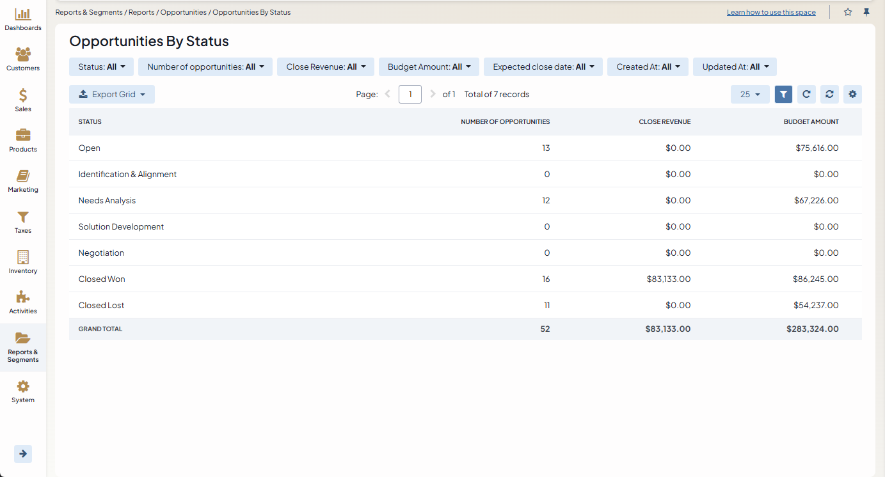This screenshot has height=477, width=885.
Task: Expand the Close Revenue filter
Action: click(x=326, y=67)
